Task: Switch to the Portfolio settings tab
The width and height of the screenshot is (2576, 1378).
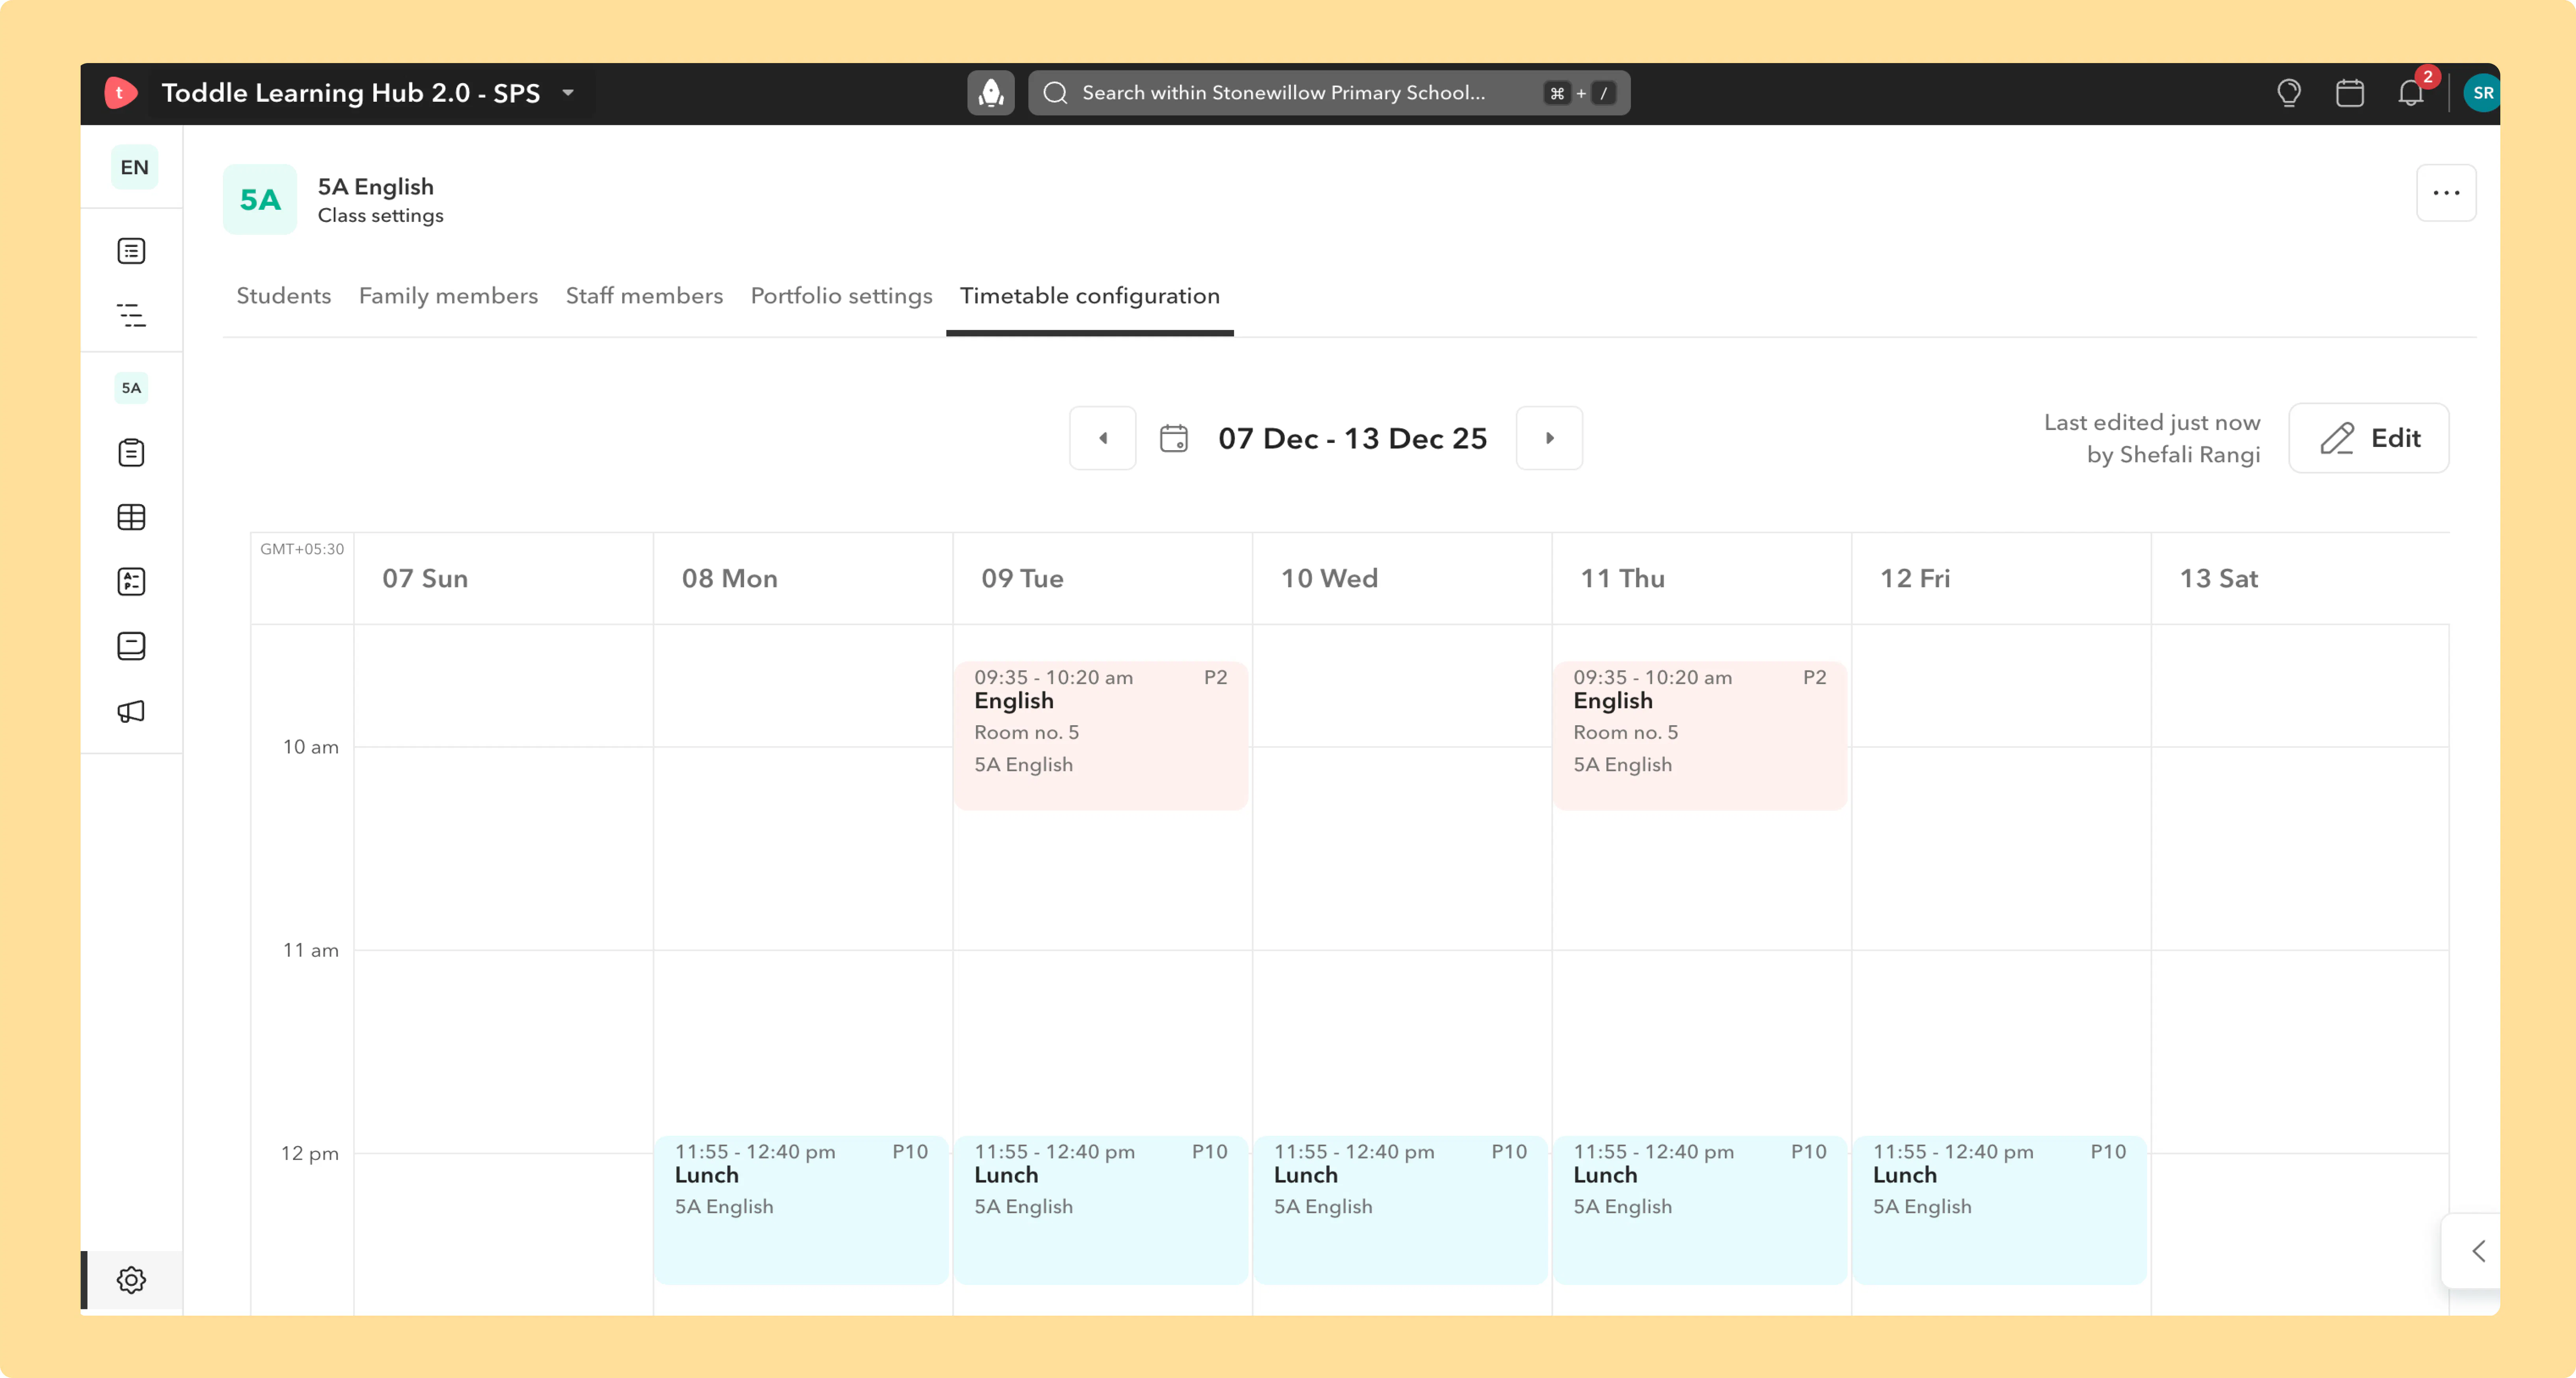Action: [x=841, y=296]
